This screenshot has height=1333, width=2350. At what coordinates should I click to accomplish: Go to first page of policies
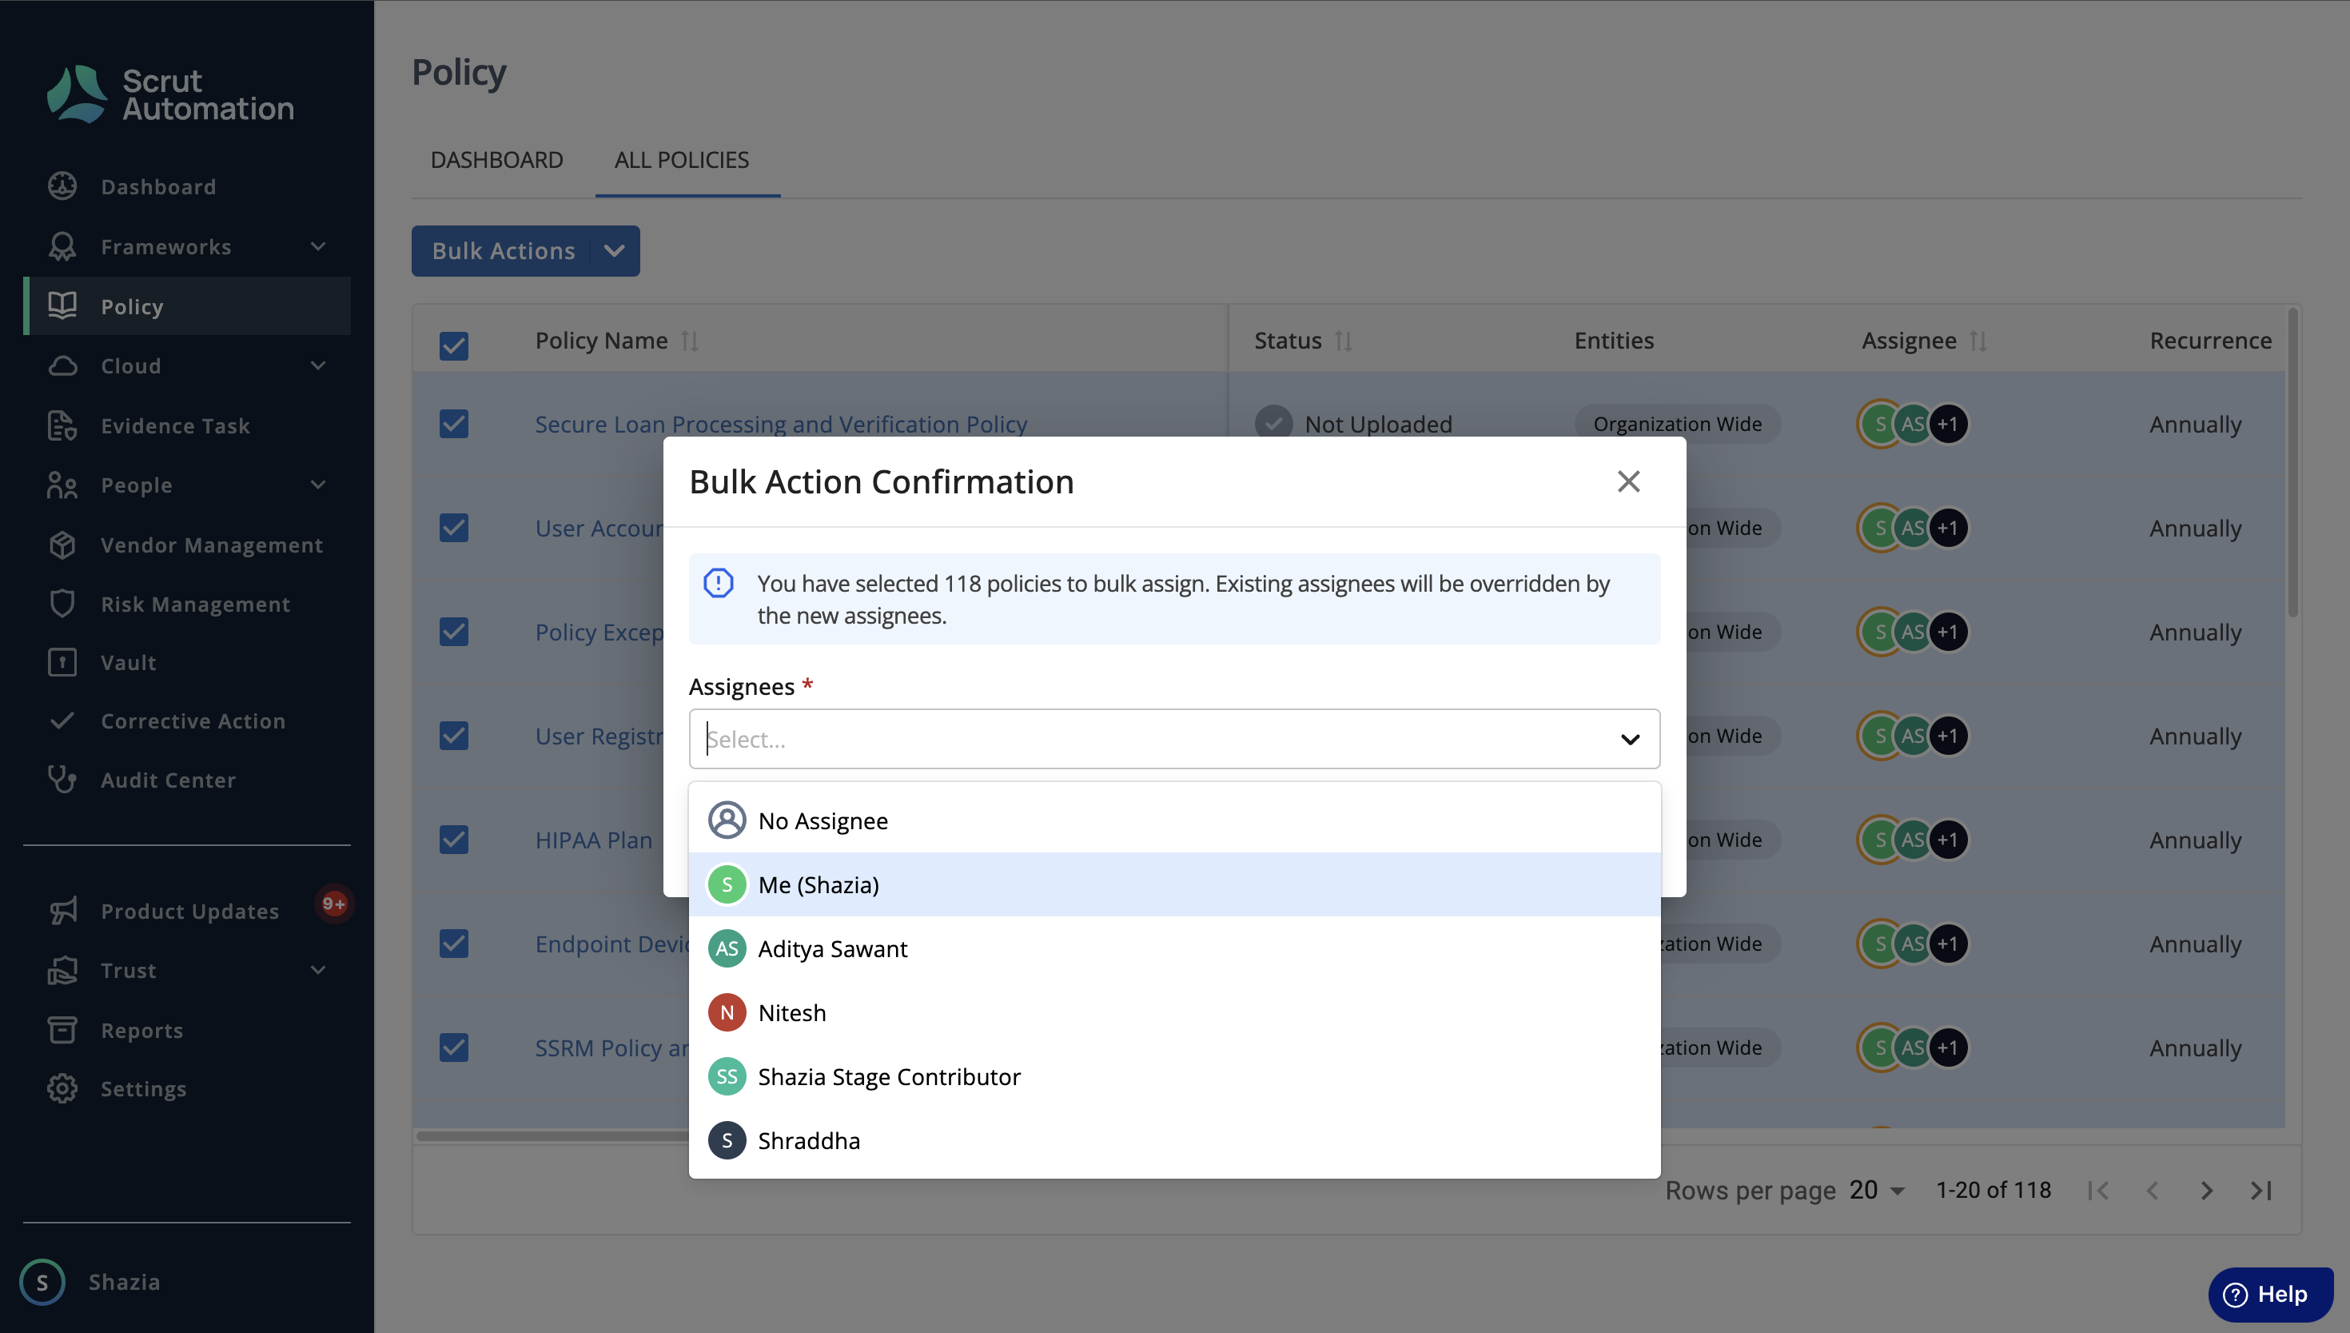tap(2098, 1190)
